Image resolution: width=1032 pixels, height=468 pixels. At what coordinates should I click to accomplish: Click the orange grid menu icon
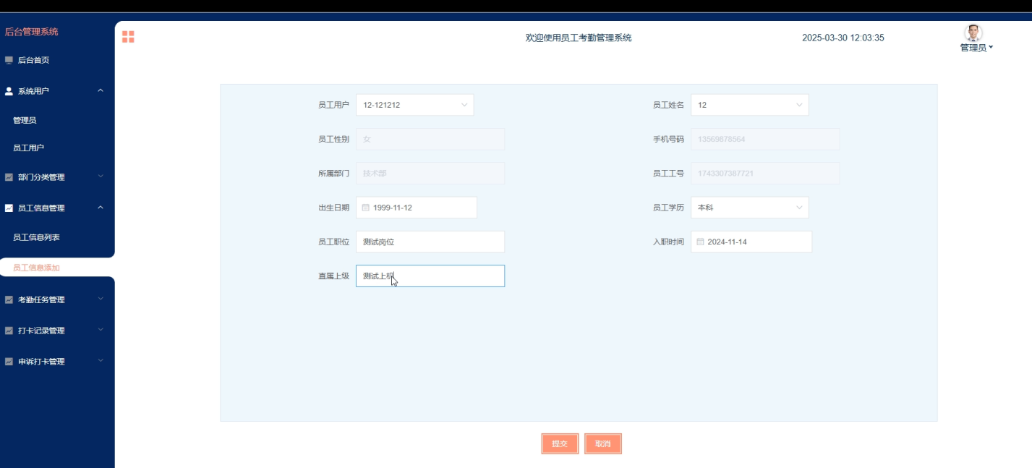tap(128, 37)
